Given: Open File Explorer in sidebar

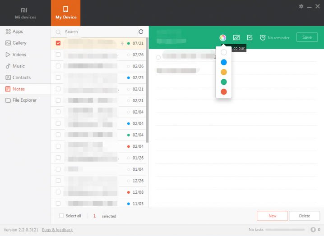Looking at the screenshot, I should coord(25,100).
